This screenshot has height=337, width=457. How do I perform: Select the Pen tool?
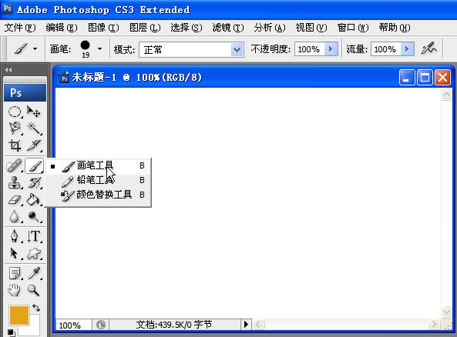[x=15, y=236]
